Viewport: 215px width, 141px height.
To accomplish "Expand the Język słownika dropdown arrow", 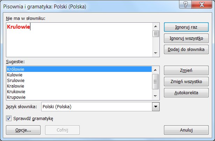I will pos(156,107).
